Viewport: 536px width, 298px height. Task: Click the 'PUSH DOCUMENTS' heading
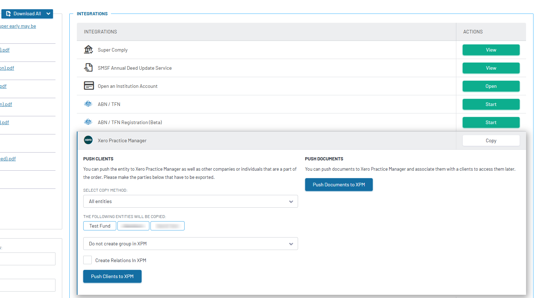[x=324, y=159]
